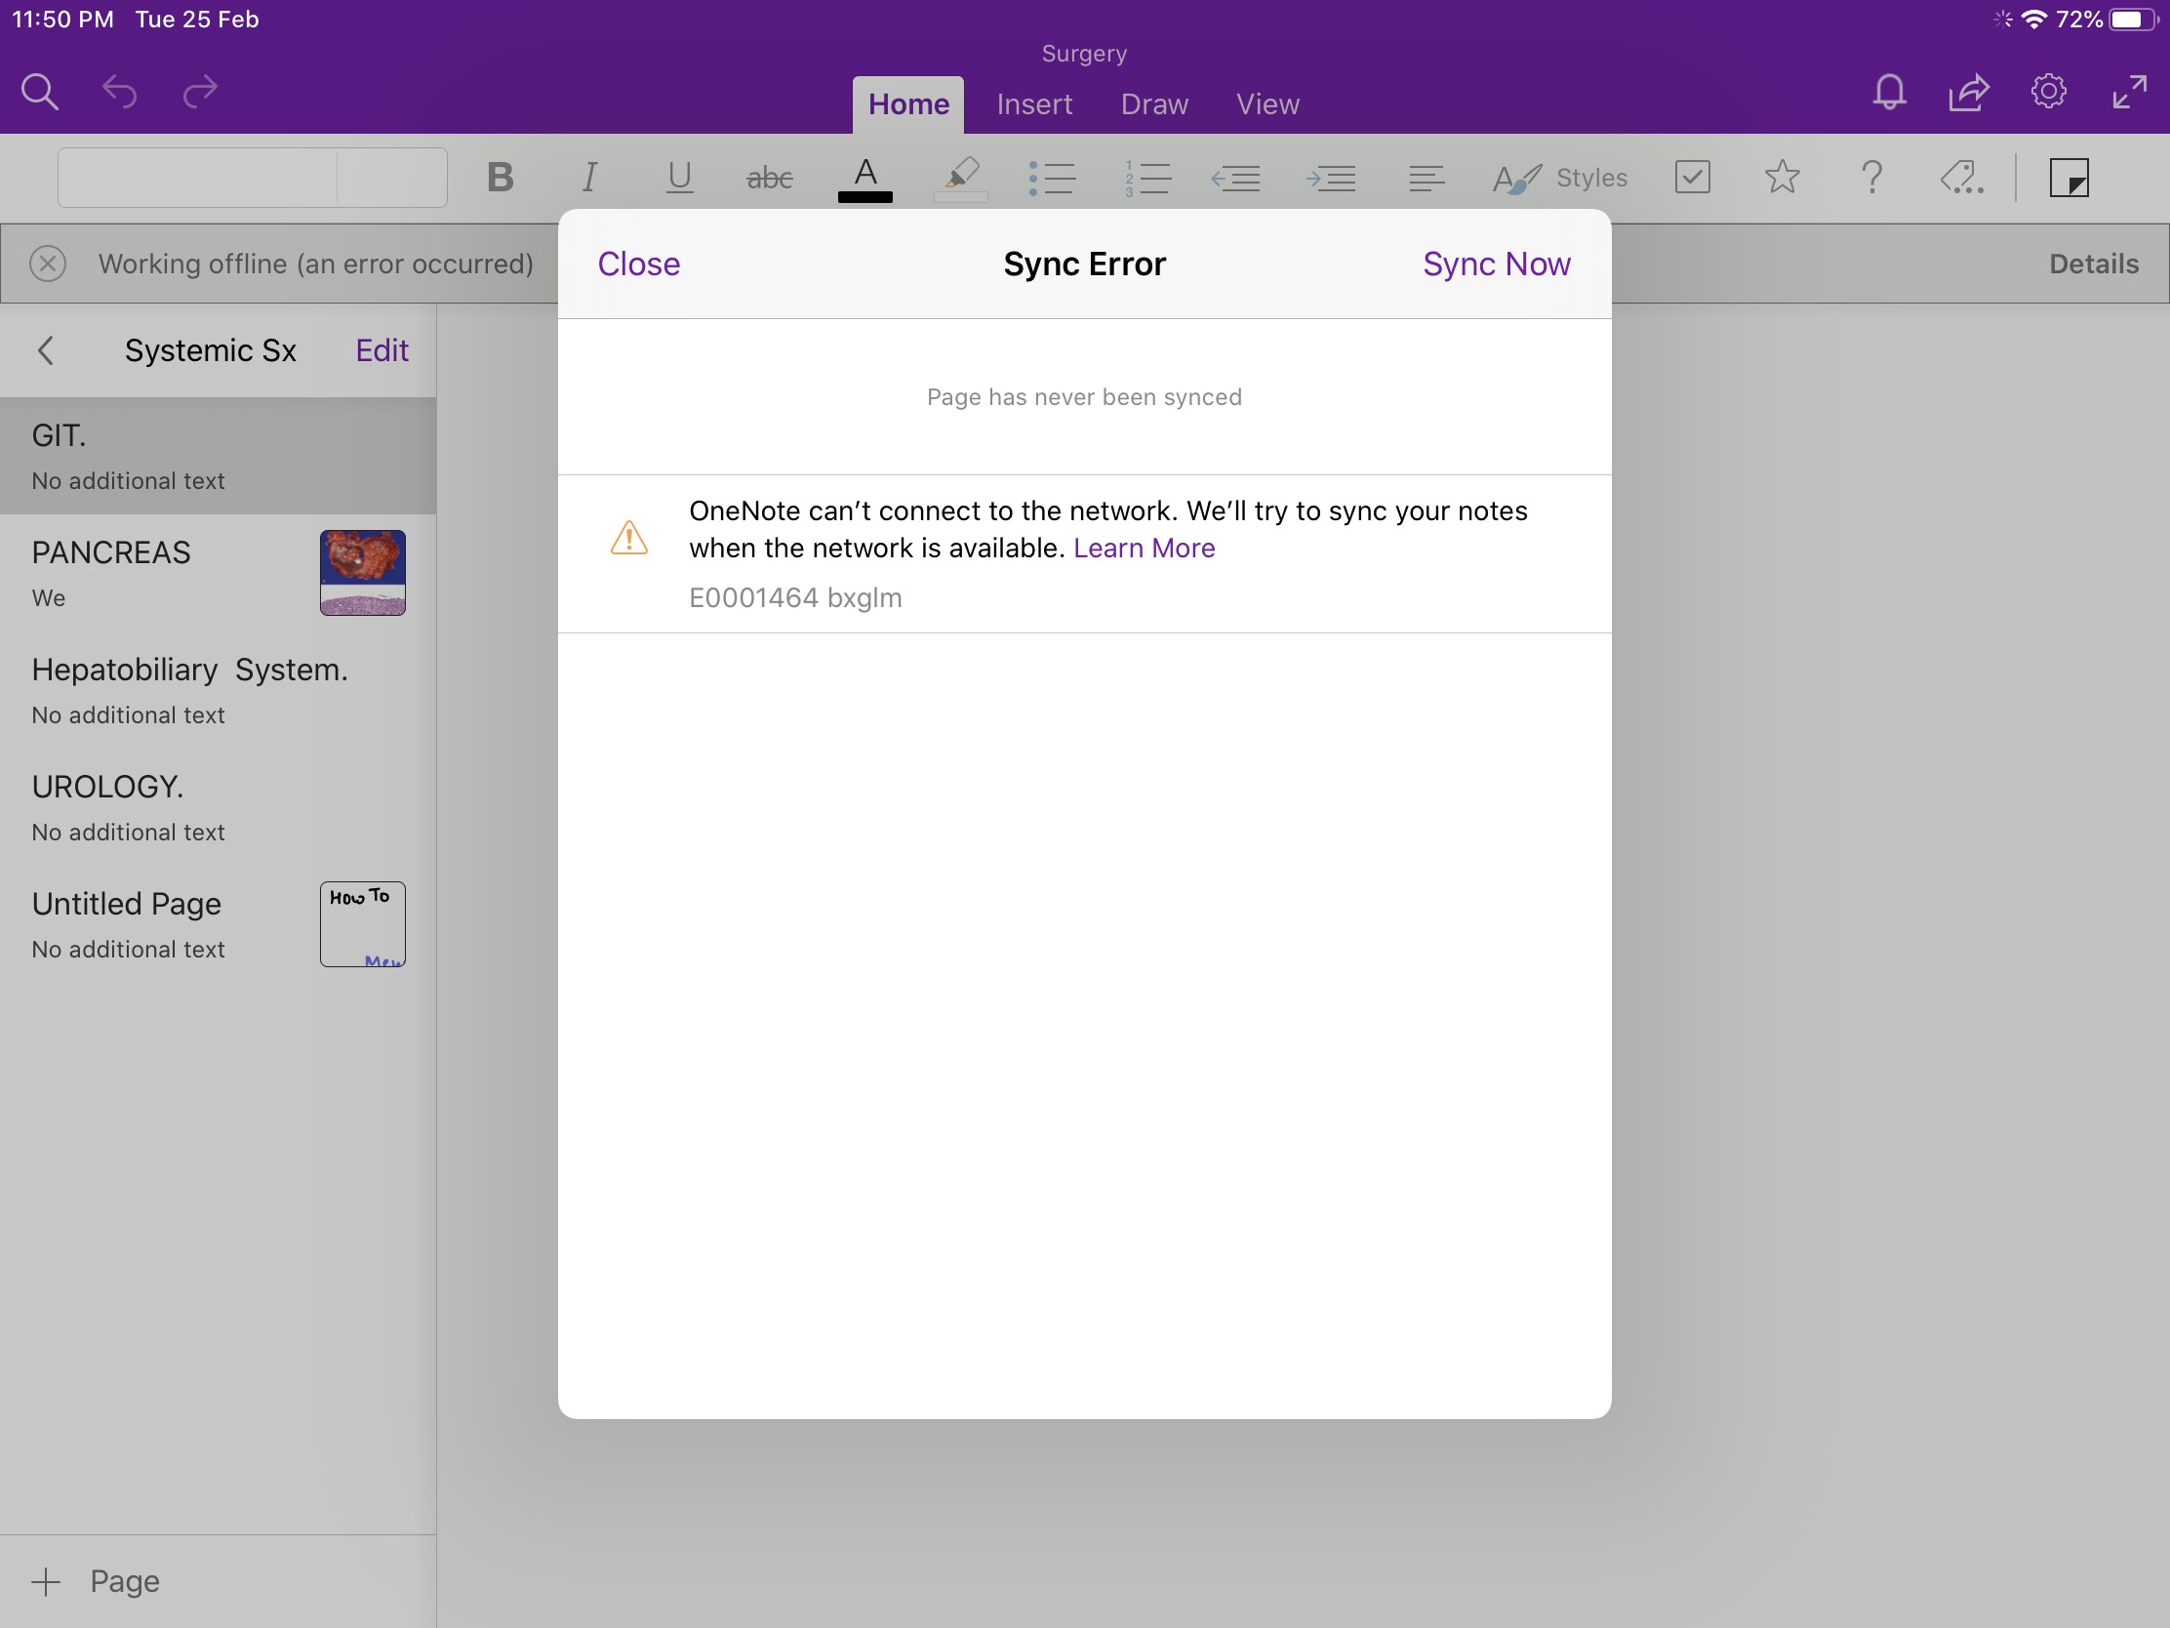Screen dimensions: 2170x1628
Task: Add a To Do checkbox tag
Action: pos(1692,178)
